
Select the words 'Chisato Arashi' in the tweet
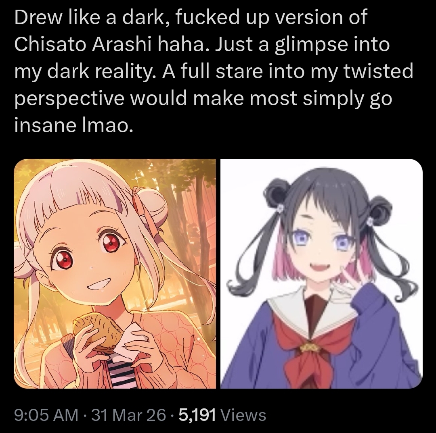click(x=83, y=44)
